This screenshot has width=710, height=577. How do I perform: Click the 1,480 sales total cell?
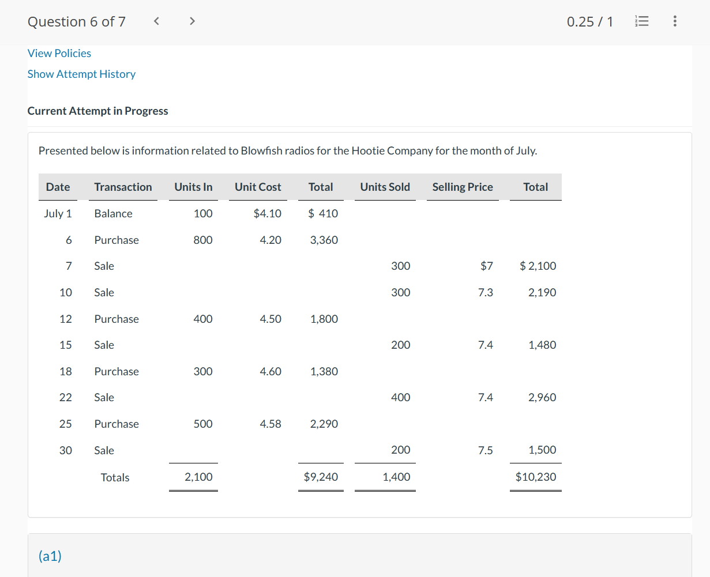[542, 345]
